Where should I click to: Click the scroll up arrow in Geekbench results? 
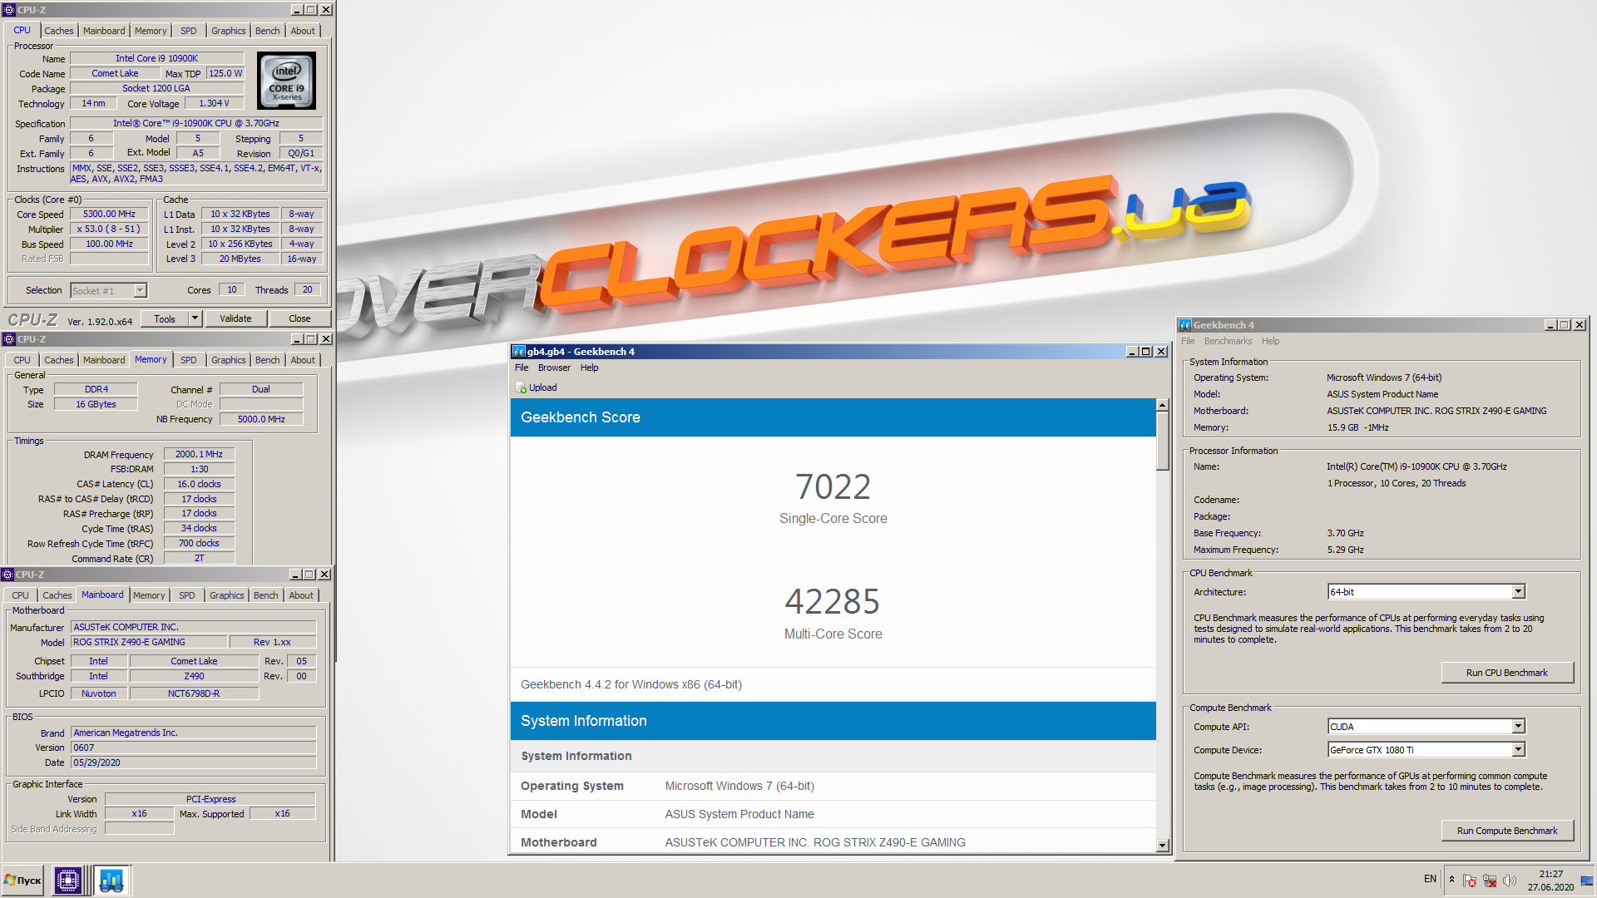(x=1163, y=406)
